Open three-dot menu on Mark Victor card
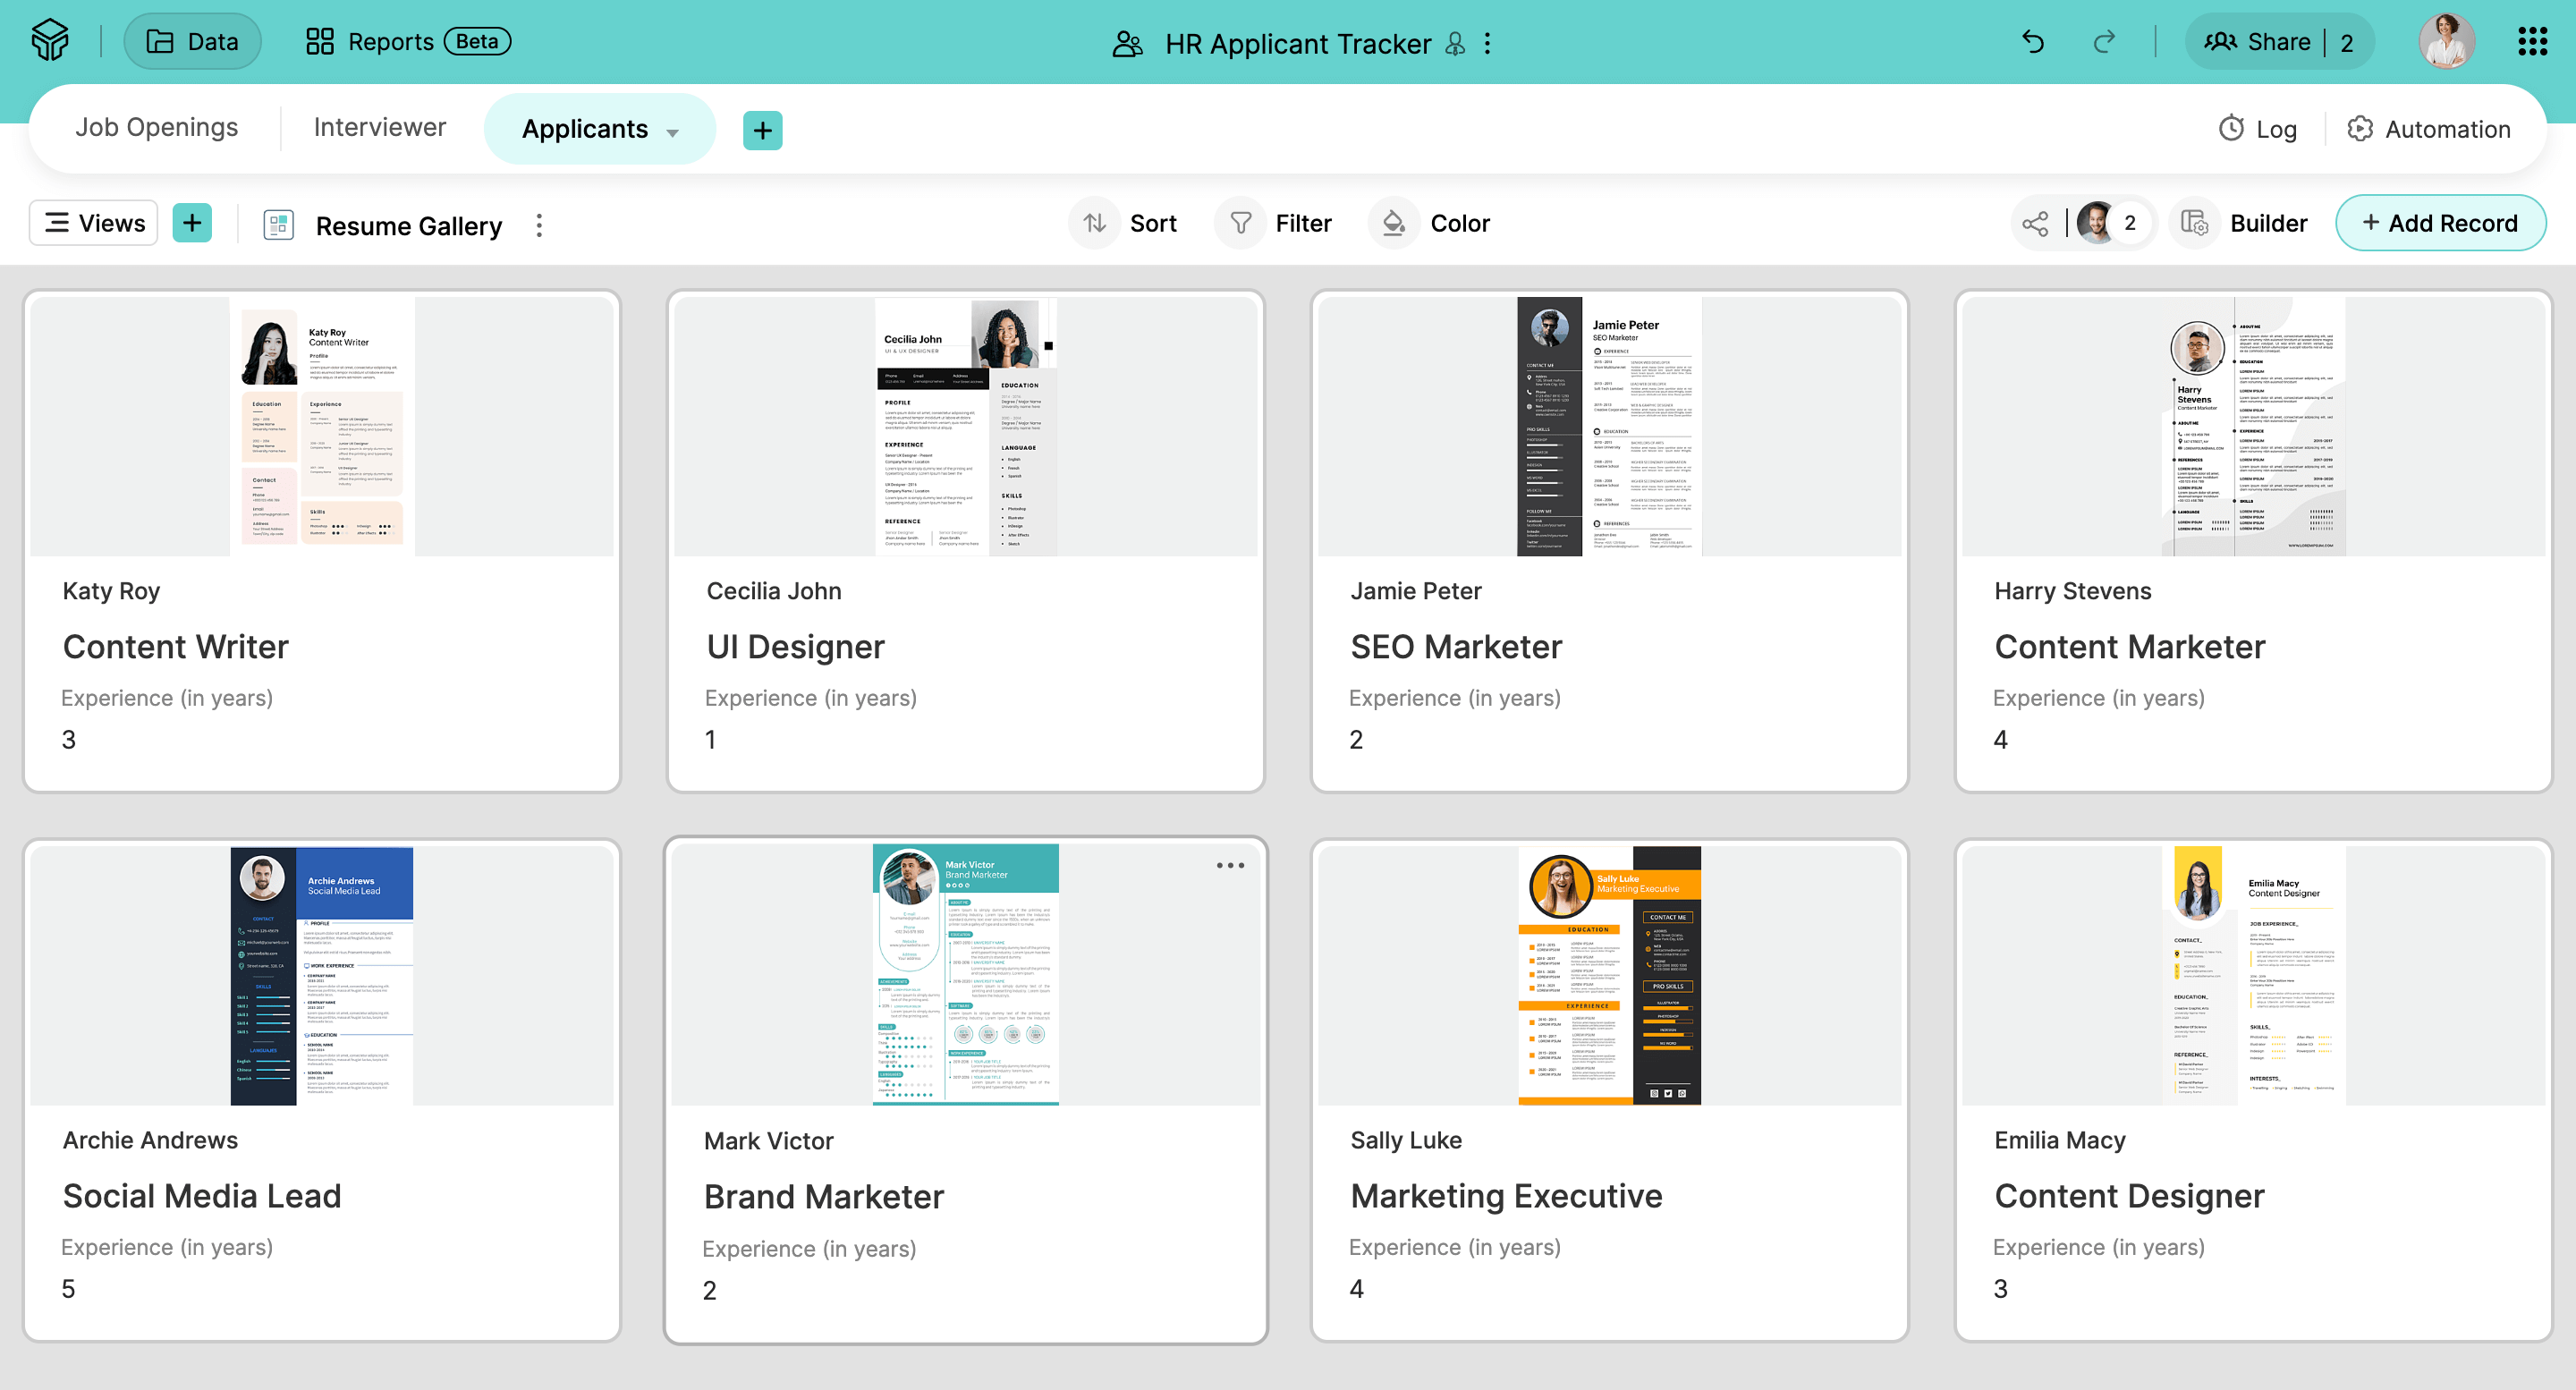Screen dimensions: 2576x1390 pos(1230,865)
